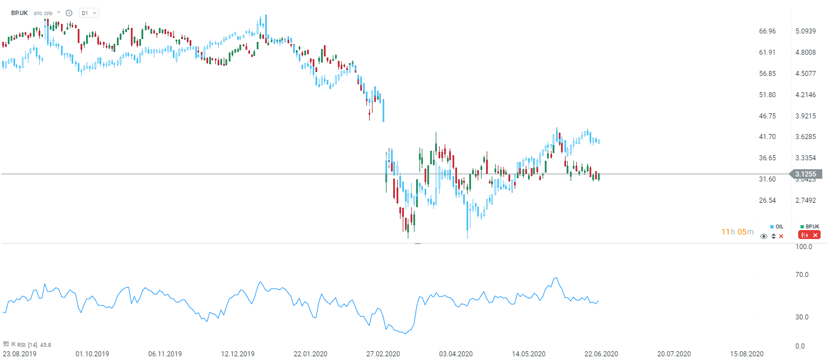Open the BP.UK instrument info icon
829x363 pixels.
click(69, 13)
